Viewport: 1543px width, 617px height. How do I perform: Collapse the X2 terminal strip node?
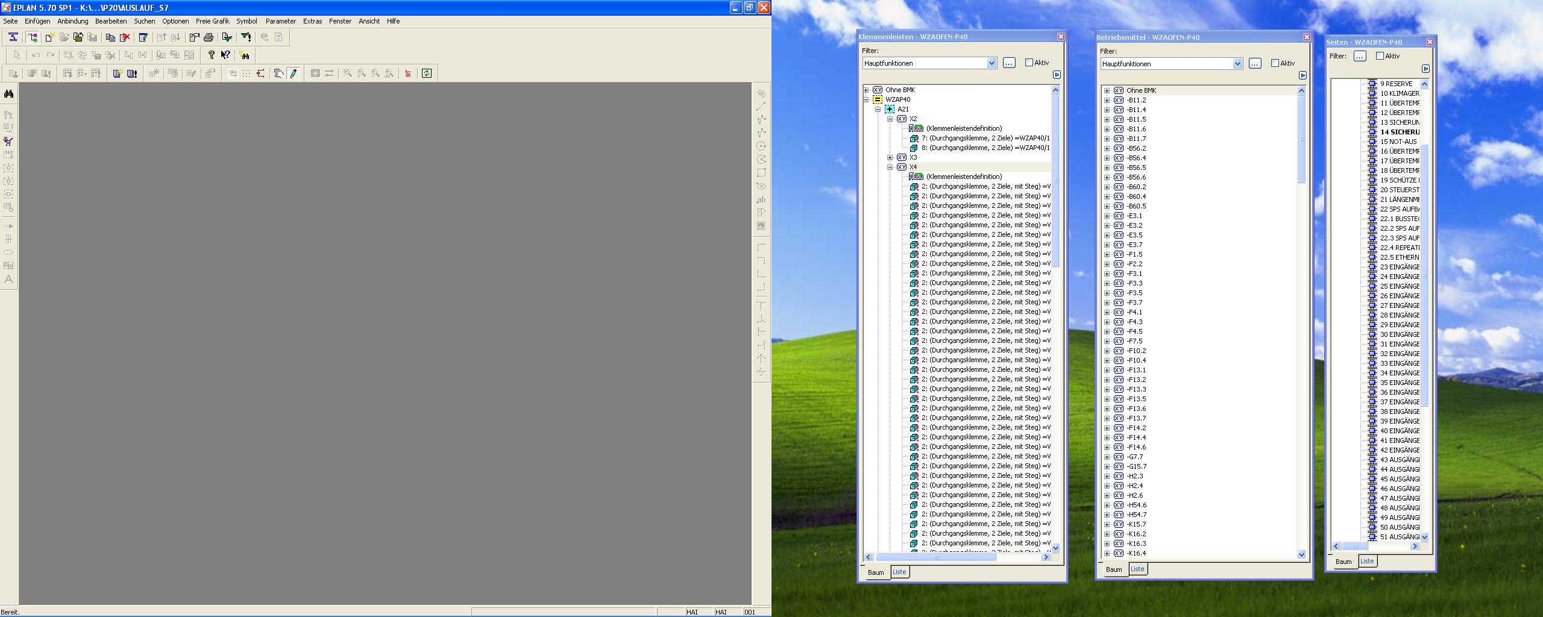pyautogui.click(x=890, y=119)
